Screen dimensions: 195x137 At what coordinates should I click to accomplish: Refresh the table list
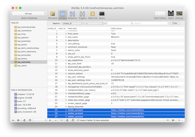tap(24, 120)
